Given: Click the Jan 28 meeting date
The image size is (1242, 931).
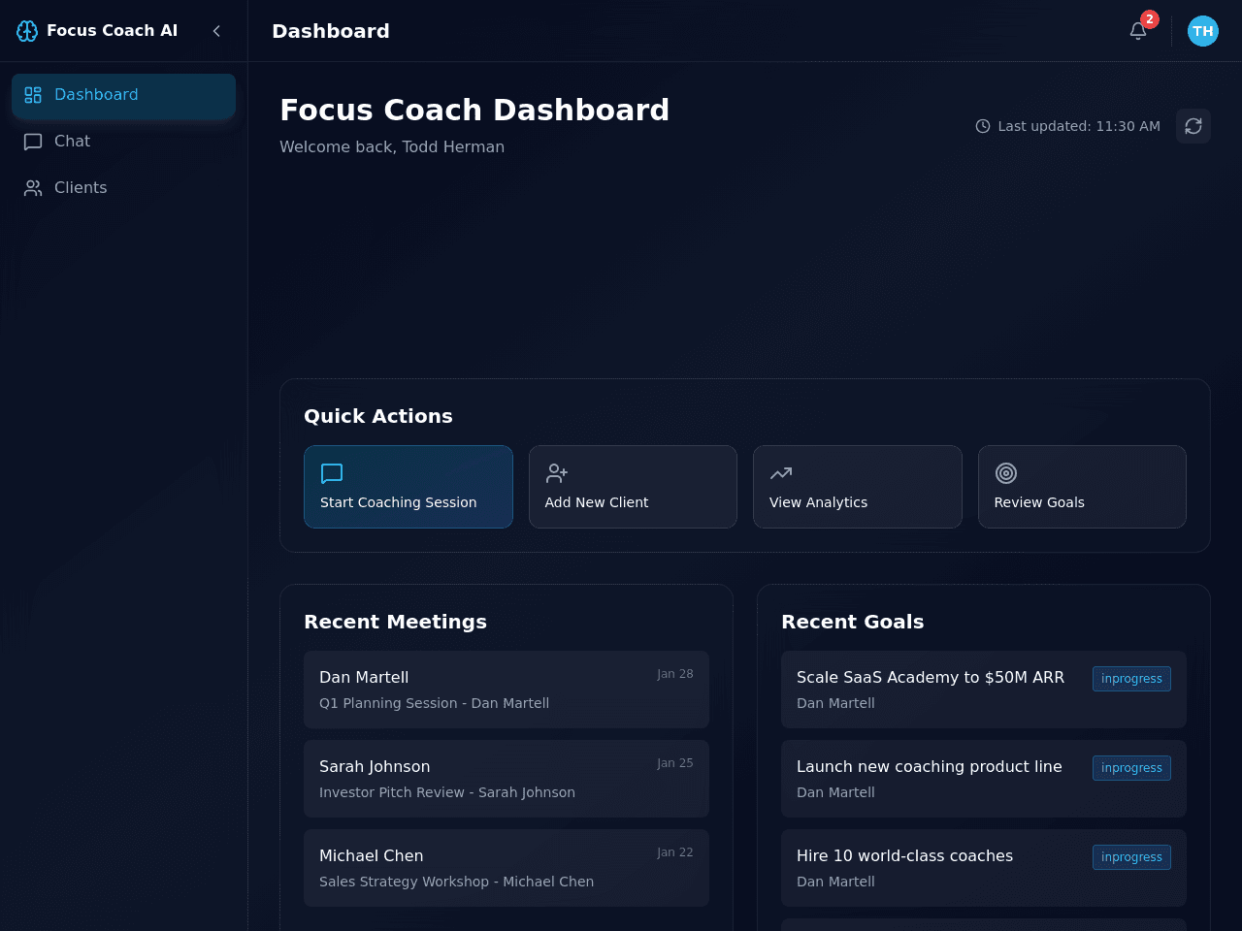Looking at the screenshot, I should pyautogui.click(x=675, y=674).
